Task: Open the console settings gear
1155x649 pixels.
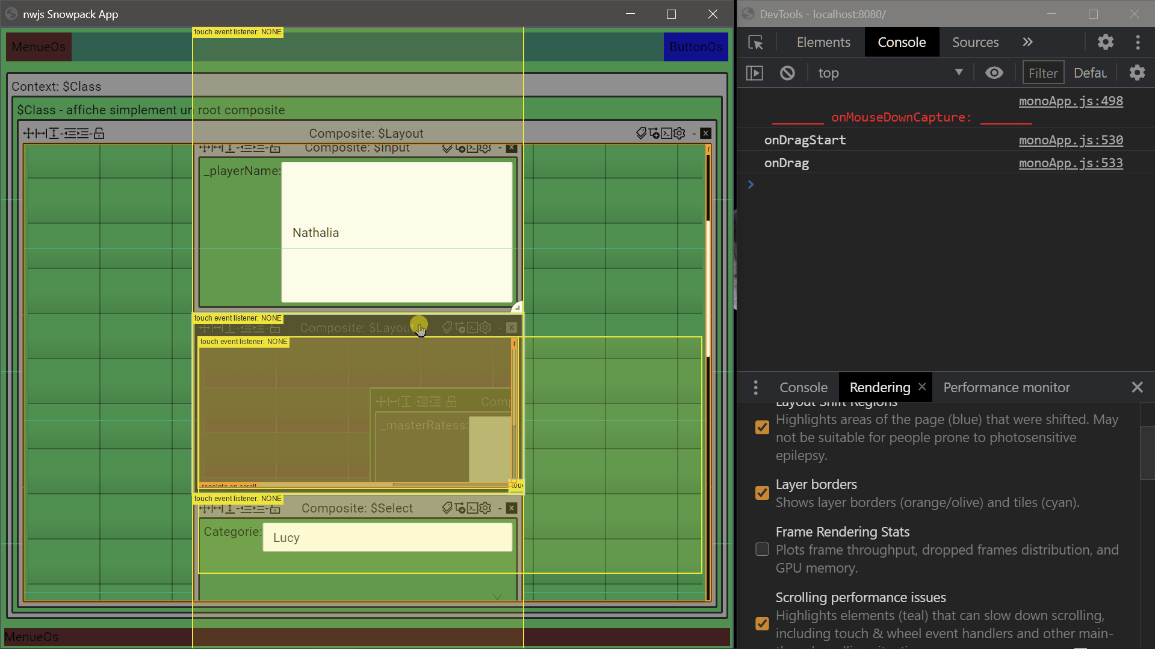Action: (x=1137, y=73)
